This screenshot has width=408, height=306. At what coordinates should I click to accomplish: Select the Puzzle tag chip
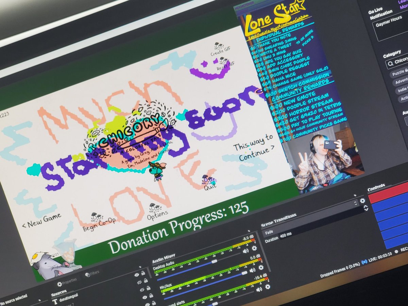[x=400, y=72]
